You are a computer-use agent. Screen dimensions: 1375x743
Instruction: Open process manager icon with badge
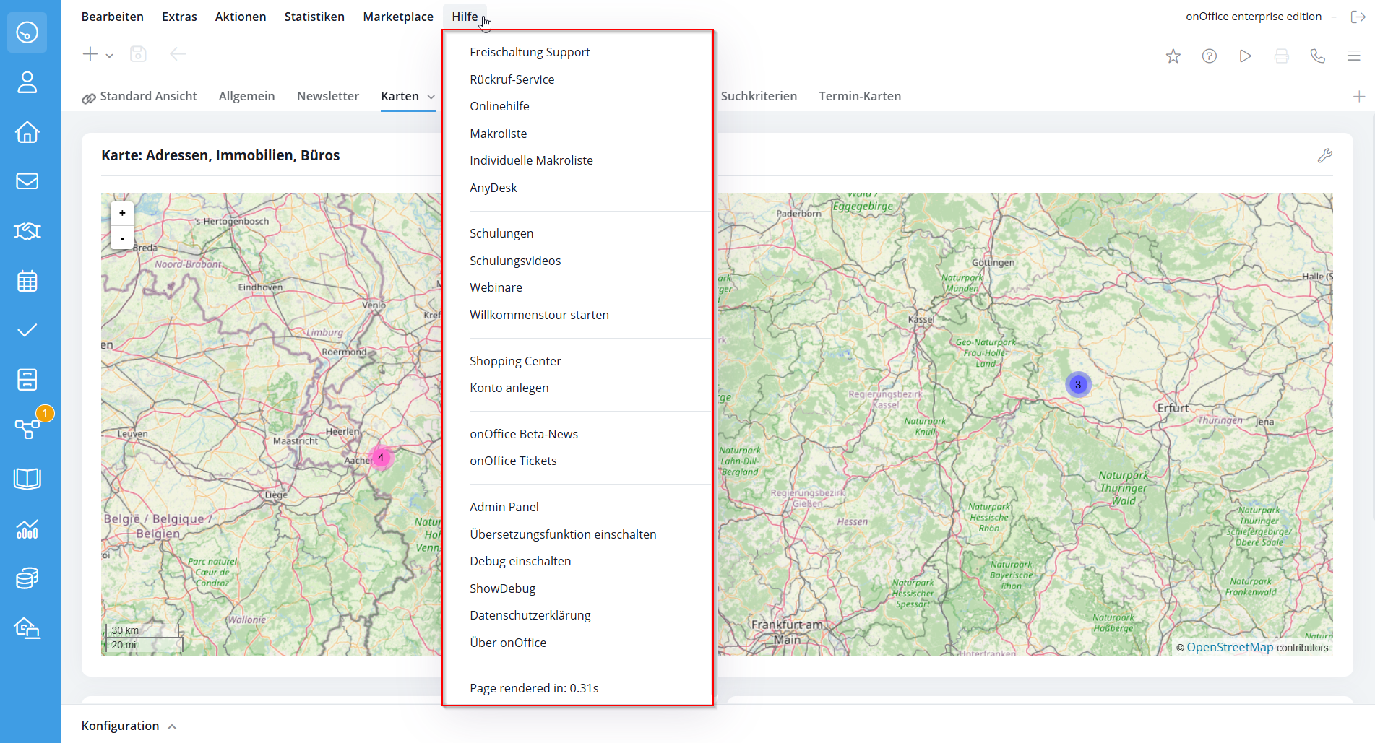(x=28, y=428)
